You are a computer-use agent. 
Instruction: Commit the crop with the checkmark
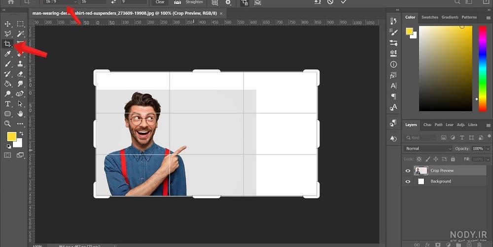point(344,2)
